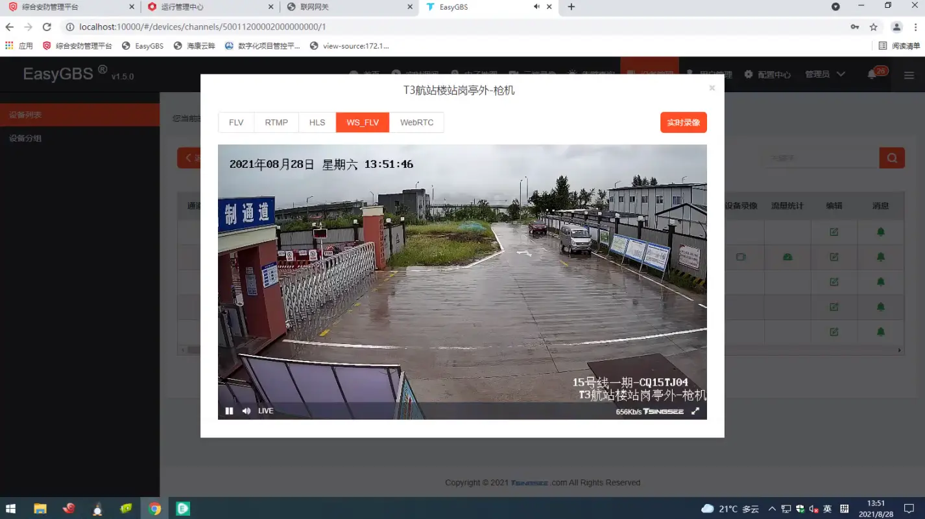925x519 pixels.
Task: Click the message bell in the first channel row
Action: (x=881, y=232)
